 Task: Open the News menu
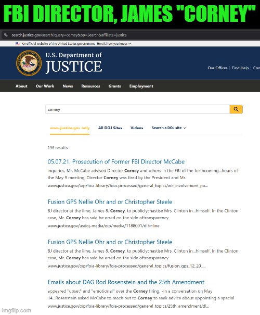point(68,86)
